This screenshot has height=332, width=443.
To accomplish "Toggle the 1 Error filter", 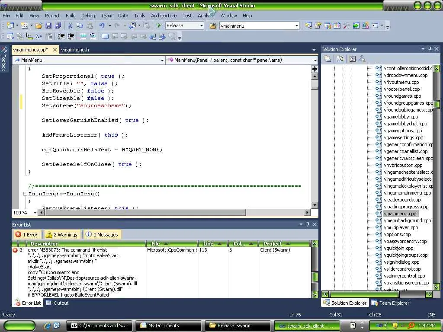I will click(x=27, y=235).
